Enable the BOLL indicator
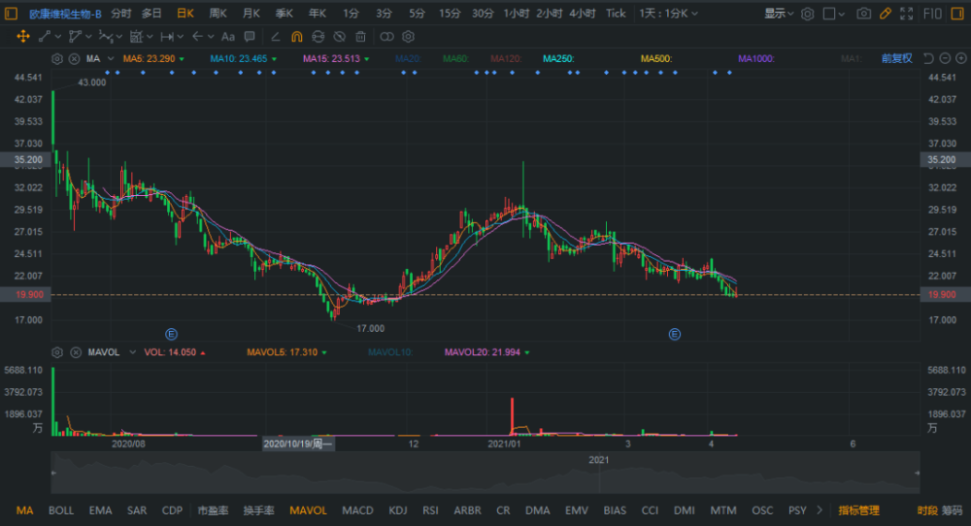 tap(61, 510)
